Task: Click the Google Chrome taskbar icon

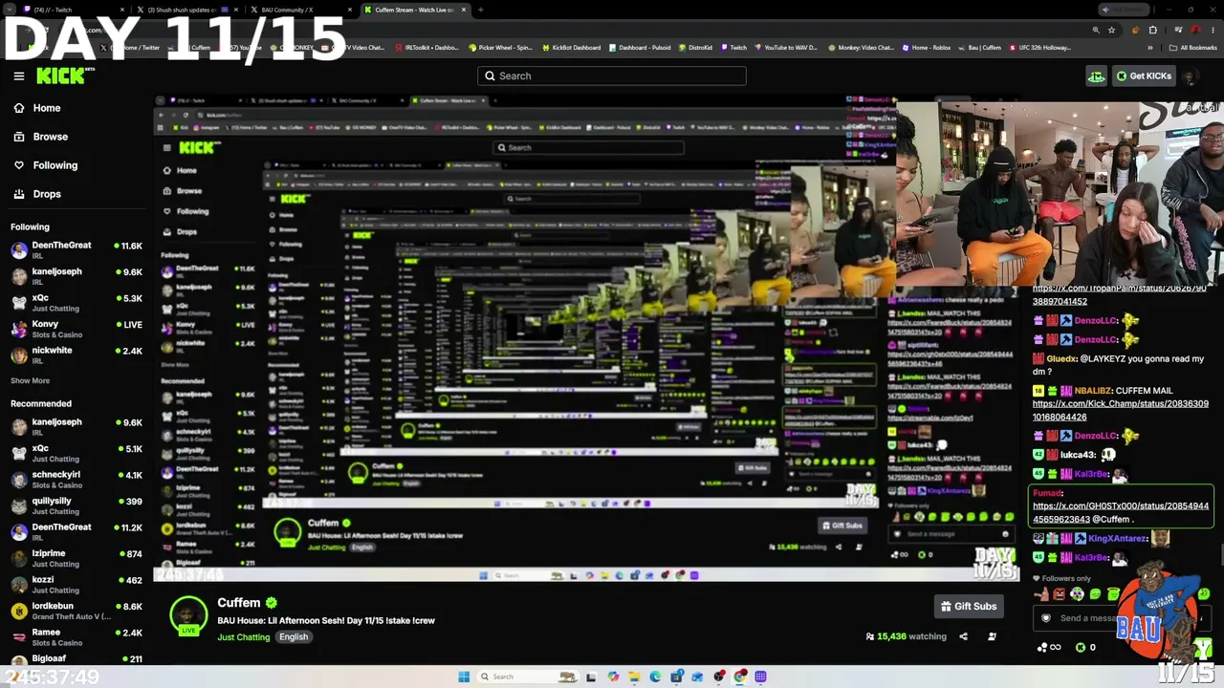Action: [x=740, y=677]
